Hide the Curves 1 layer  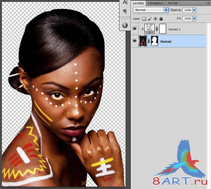[135, 29]
